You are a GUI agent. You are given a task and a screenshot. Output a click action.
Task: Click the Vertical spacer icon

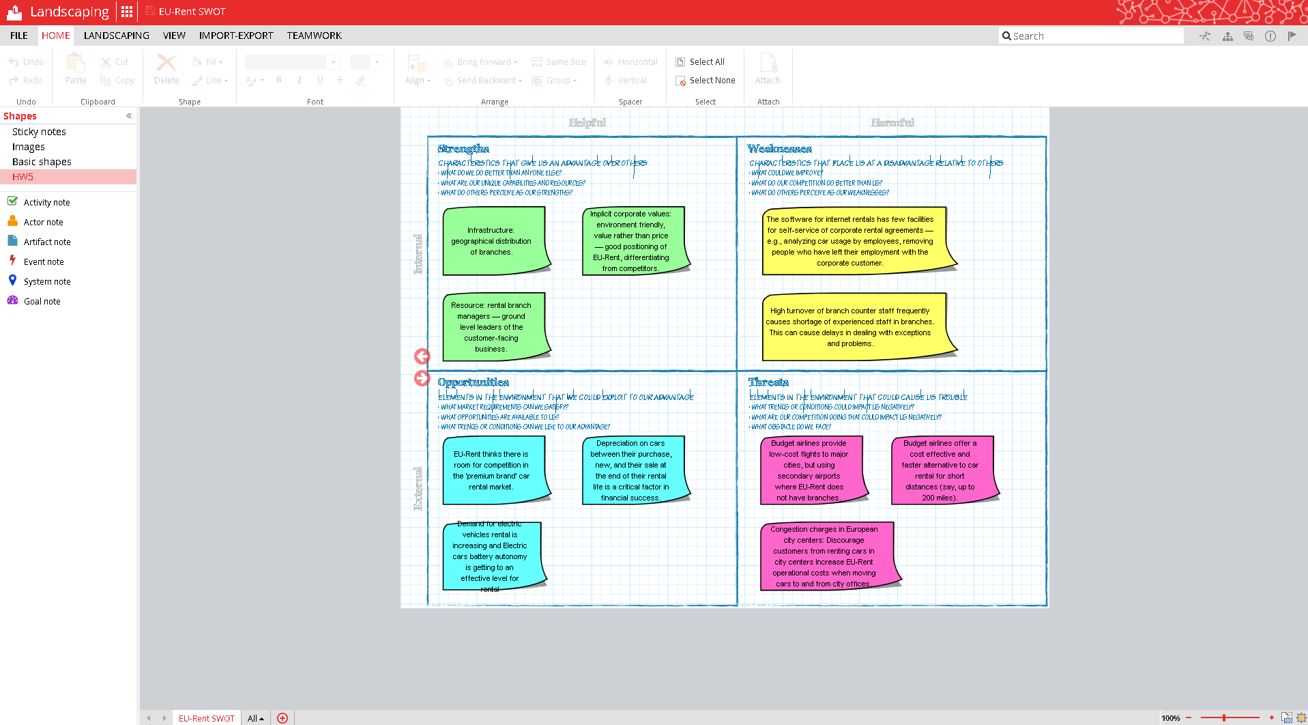coord(609,81)
